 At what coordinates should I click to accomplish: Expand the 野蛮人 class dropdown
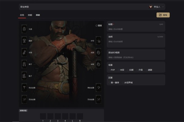[x=157, y=6]
